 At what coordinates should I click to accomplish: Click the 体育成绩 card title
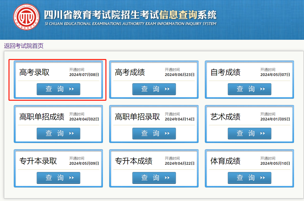pos(225,161)
